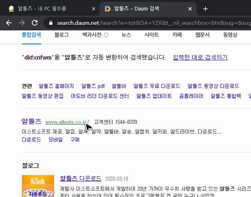Click related search '알툴즈 무료 다운로드'

pos(157,86)
